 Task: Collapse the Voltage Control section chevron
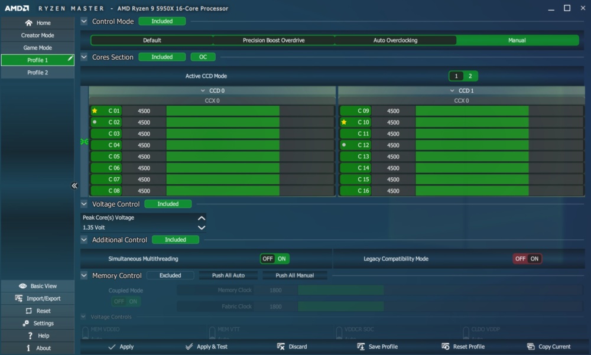click(x=84, y=204)
